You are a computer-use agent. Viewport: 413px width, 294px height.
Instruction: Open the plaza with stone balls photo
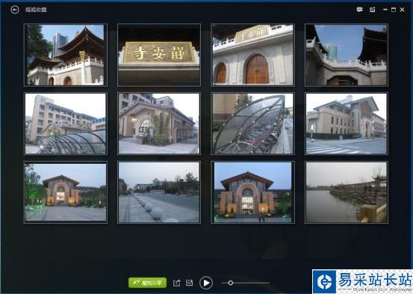pos(159,192)
